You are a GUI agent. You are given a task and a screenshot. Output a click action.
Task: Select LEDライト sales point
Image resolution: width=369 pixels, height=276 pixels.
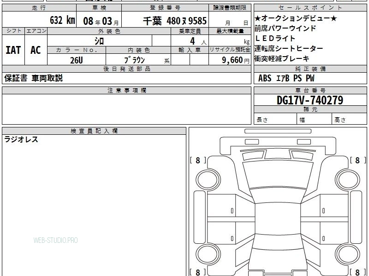[275, 38]
